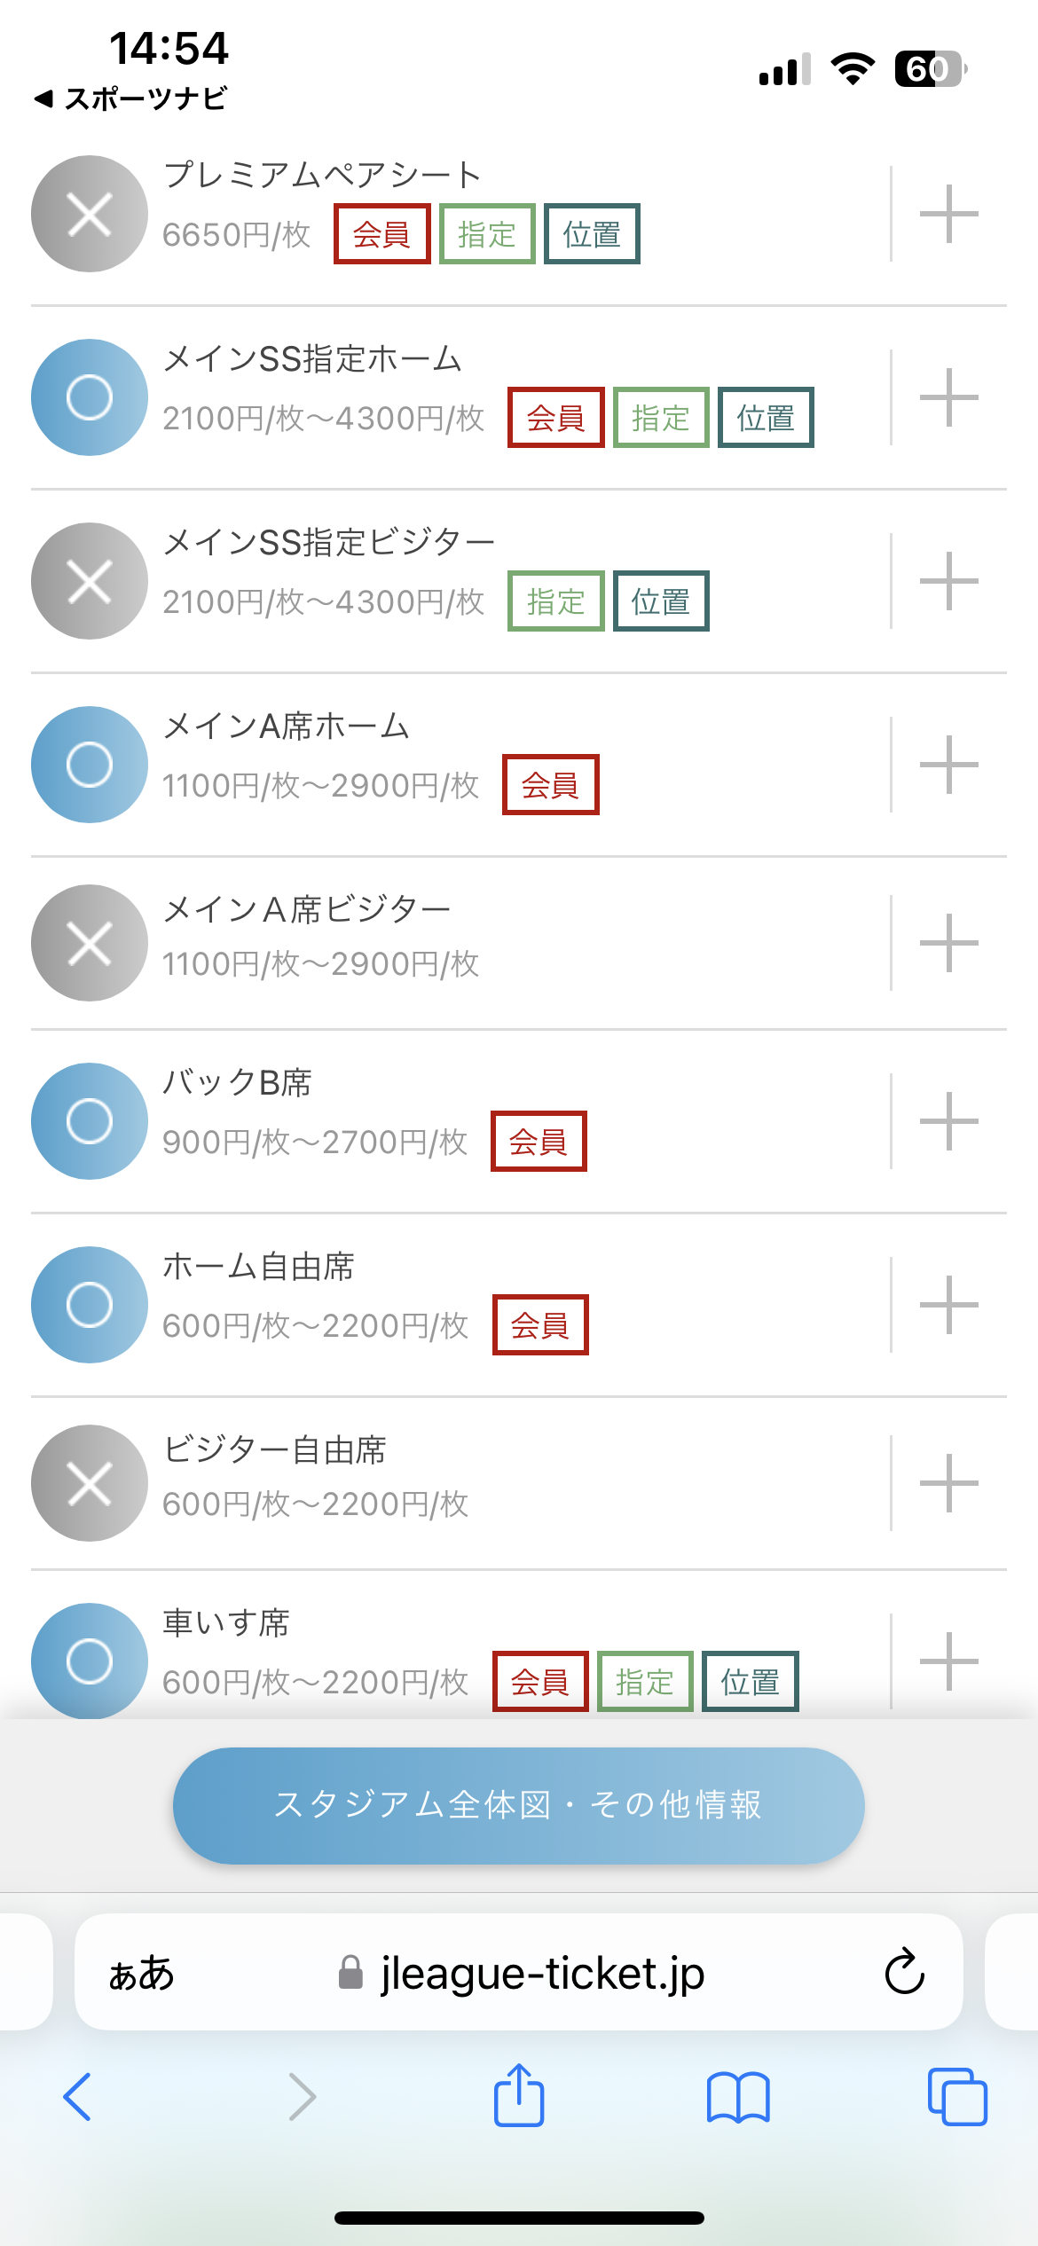Open Safari bookmarks book icon
This screenshot has width=1038, height=2246.
coord(738,2097)
